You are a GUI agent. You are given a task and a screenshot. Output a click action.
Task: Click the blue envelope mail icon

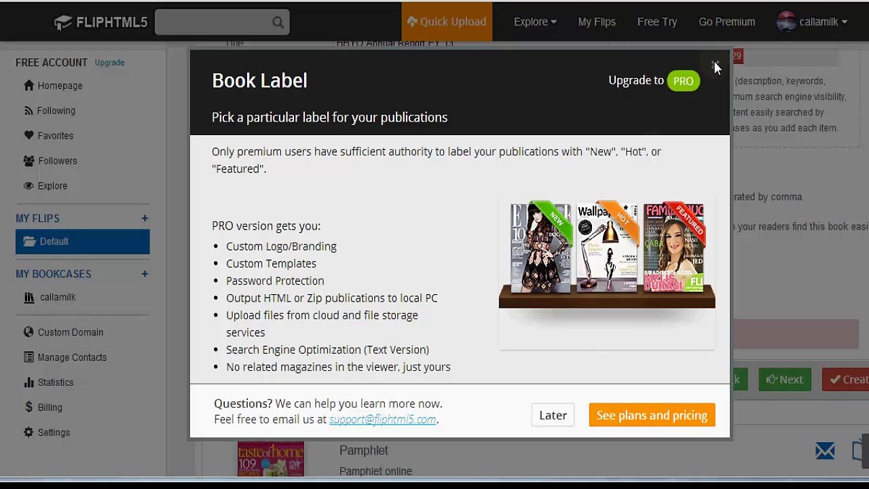tap(825, 450)
